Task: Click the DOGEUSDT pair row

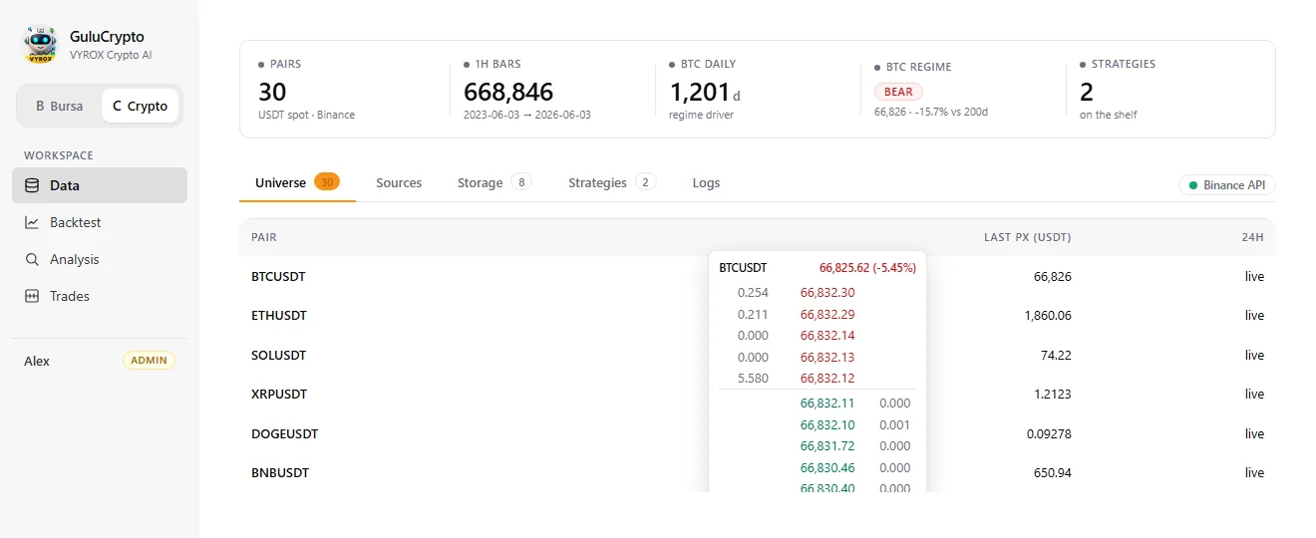Action: pyautogui.click(x=758, y=433)
